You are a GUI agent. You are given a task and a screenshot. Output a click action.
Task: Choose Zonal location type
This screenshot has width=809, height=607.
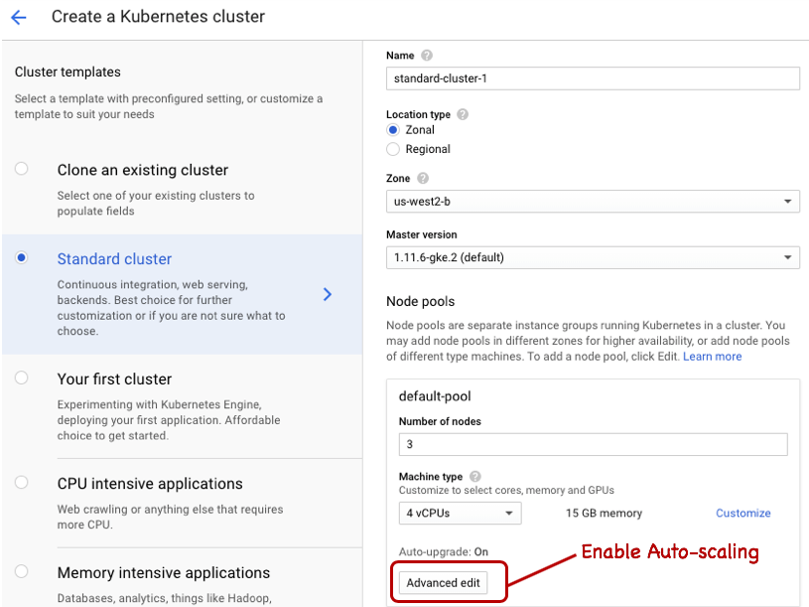[x=393, y=129]
